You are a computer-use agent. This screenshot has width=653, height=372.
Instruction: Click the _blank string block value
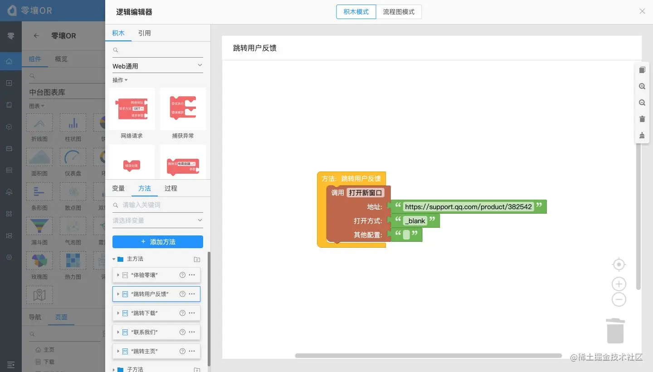[x=415, y=221]
